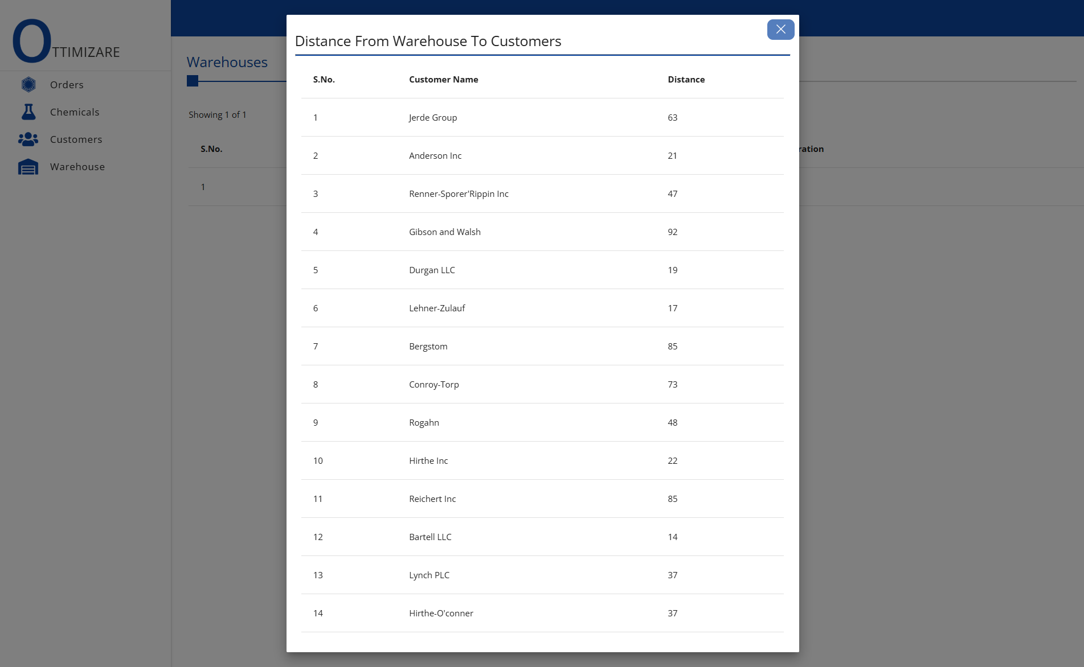Select the Lehner-Zulauf customer name
Image resolution: width=1084 pixels, height=667 pixels.
(437, 308)
